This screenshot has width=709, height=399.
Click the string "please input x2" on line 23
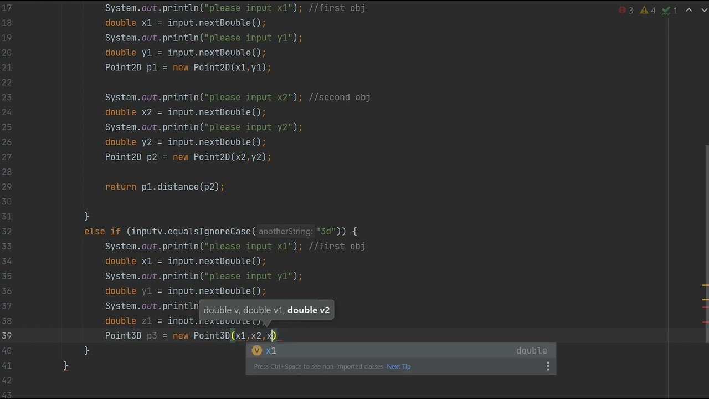click(248, 98)
